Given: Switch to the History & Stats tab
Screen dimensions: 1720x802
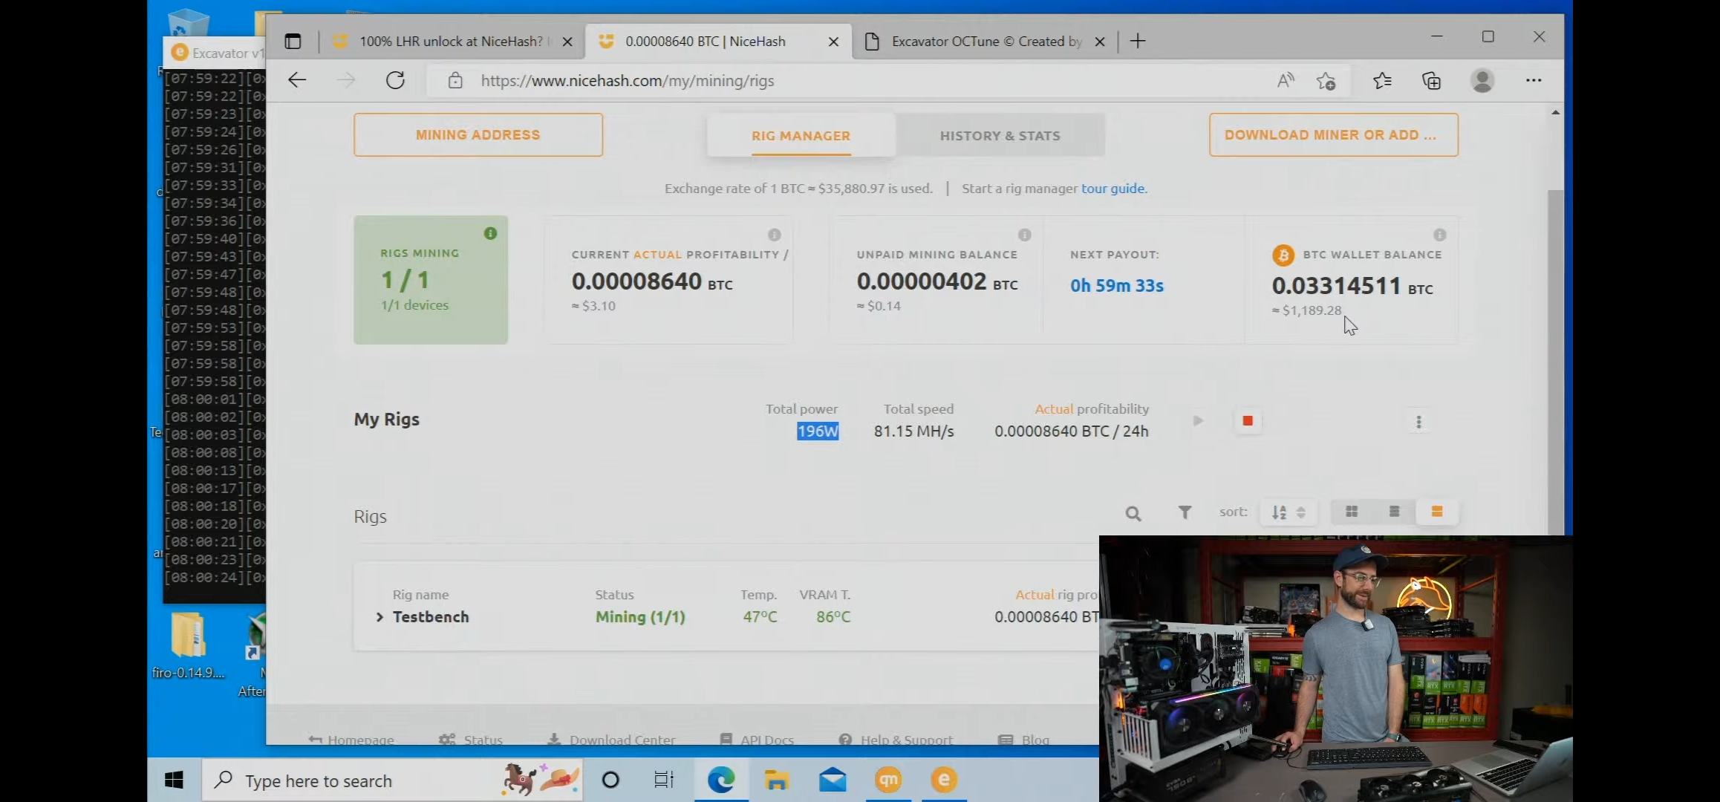Looking at the screenshot, I should [x=1000, y=136].
